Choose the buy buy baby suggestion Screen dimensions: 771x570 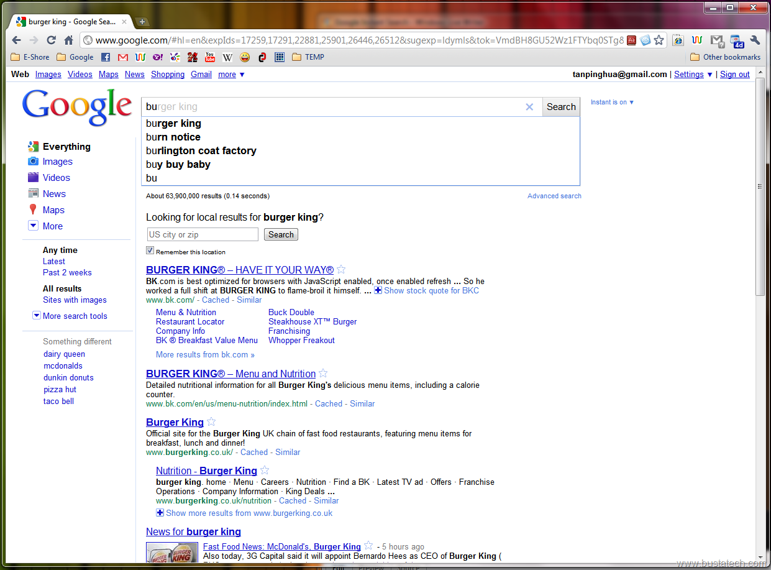click(x=360, y=164)
